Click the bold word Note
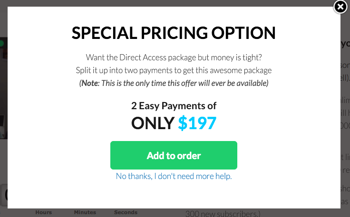Screen dimensions: 350x217 click(x=90, y=83)
